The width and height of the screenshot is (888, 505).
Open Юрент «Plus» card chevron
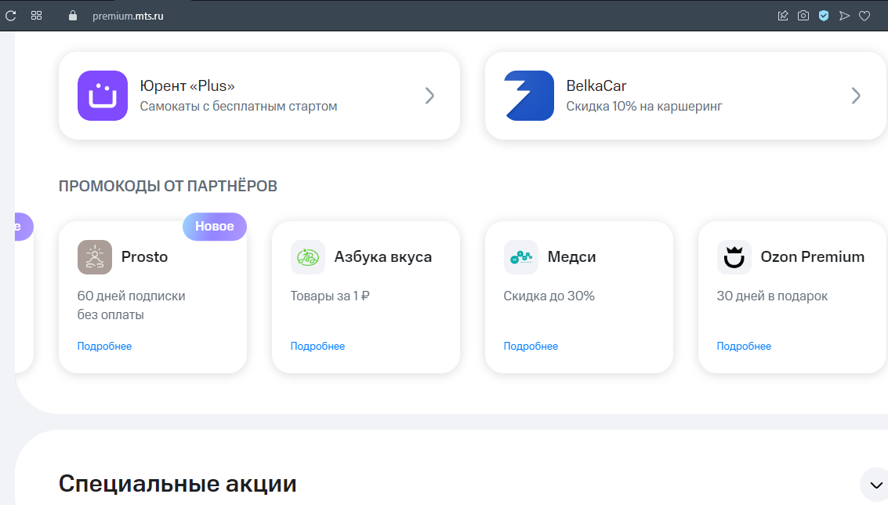pyautogui.click(x=430, y=96)
